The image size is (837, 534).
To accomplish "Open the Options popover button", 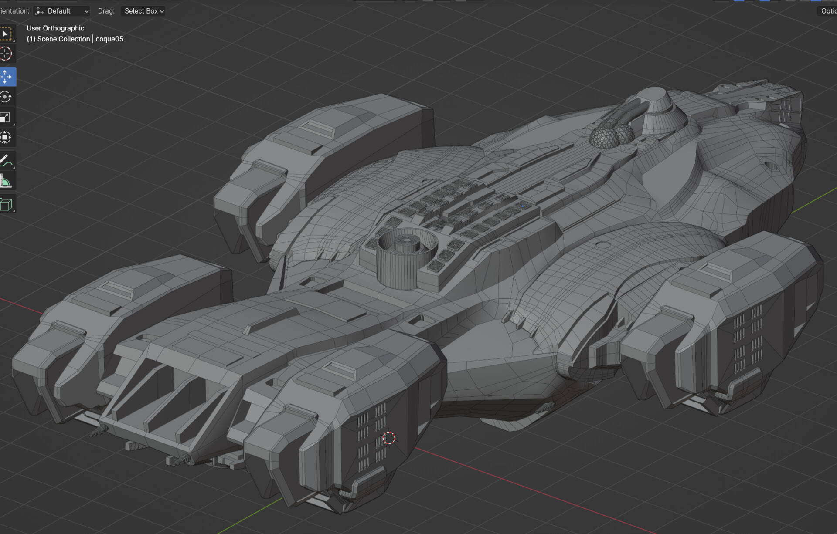I will tap(828, 11).
